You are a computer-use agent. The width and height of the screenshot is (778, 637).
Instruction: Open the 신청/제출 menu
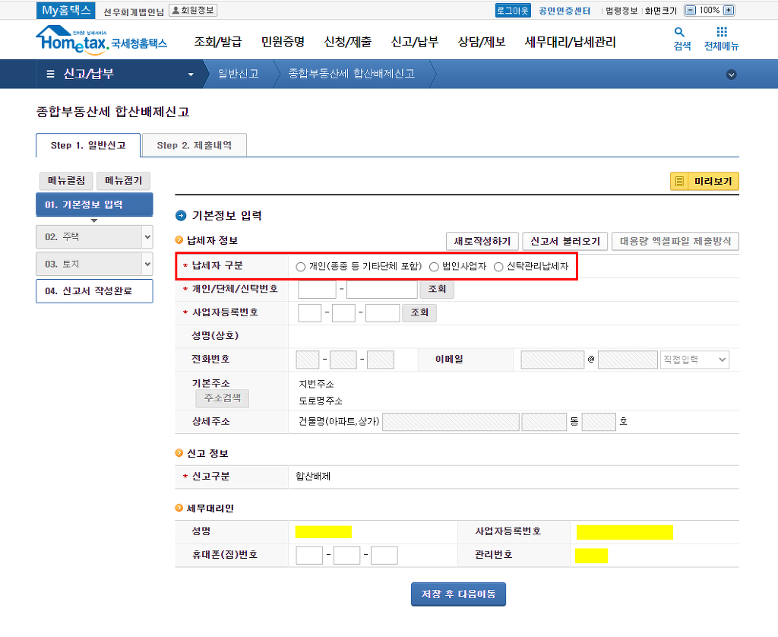coord(348,42)
